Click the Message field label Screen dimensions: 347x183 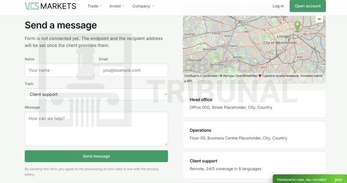click(x=32, y=107)
